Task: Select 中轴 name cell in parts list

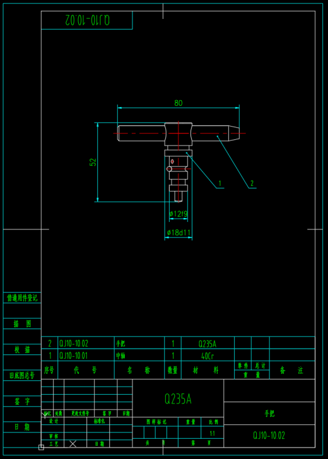Action: [120, 356]
